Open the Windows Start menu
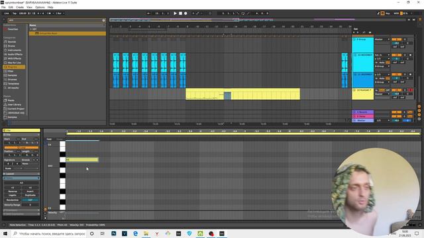This screenshot has height=238, width=424. pyautogui.click(x=5, y=233)
